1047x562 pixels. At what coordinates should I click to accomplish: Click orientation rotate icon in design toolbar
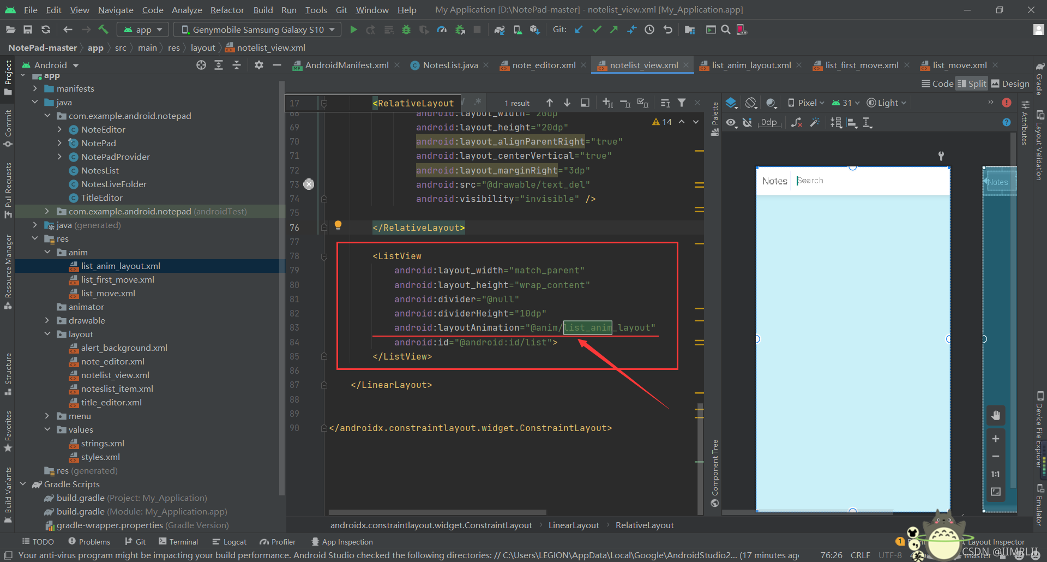pyautogui.click(x=751, y=103)
